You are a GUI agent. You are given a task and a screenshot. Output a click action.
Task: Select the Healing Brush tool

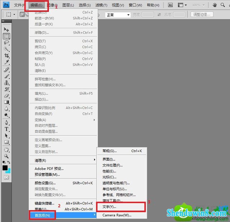pos(6,70)
